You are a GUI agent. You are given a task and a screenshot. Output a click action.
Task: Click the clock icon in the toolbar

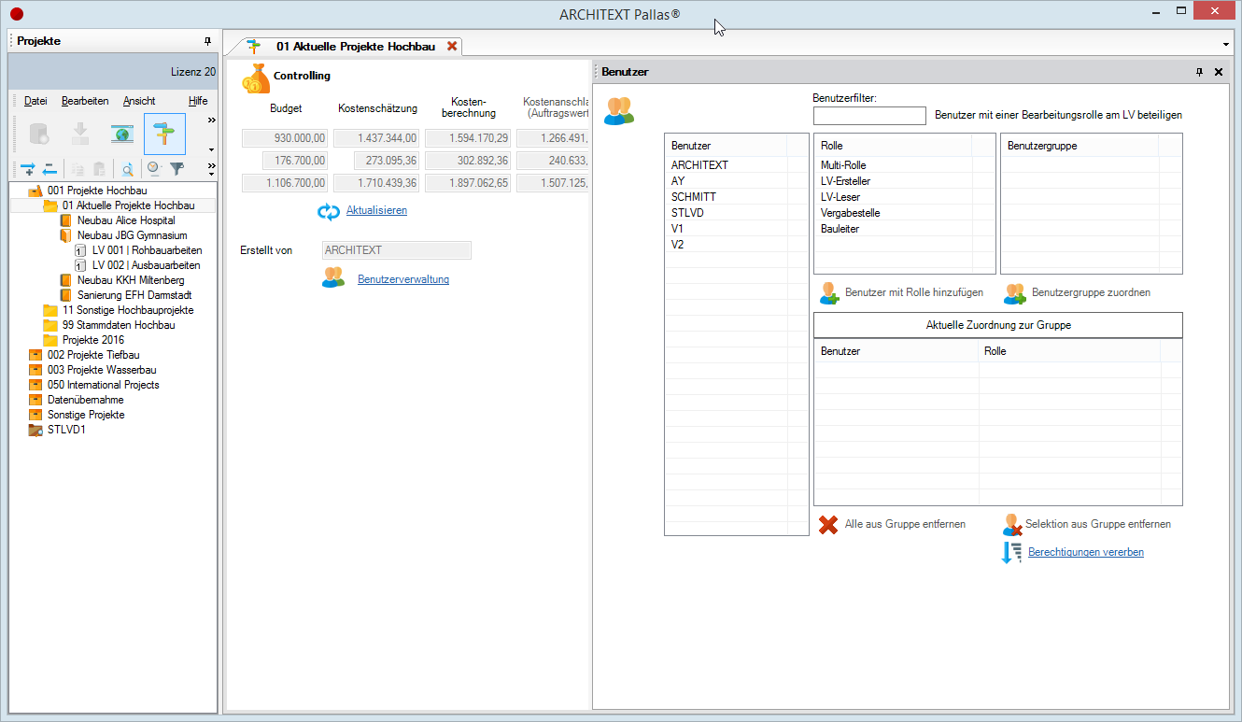pyautogui.click(x=154, y=169)
